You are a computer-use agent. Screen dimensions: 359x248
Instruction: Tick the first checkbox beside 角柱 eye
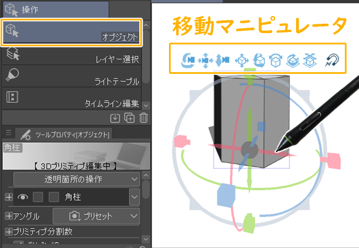(38, 197)
